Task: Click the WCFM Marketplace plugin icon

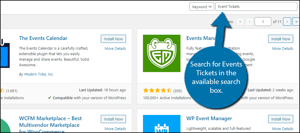Action: point(5,126)
